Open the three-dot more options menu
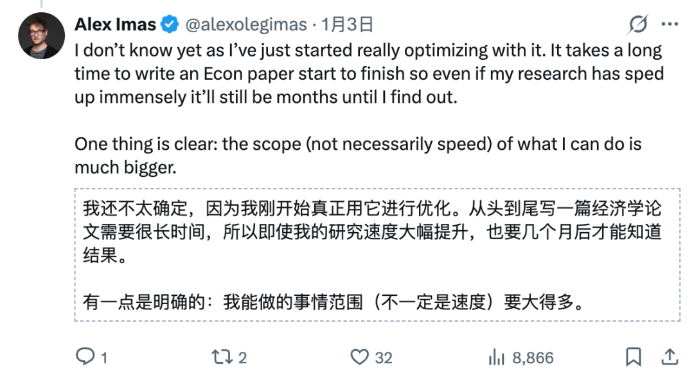694x382 pixels. click(x=670, y=25)
